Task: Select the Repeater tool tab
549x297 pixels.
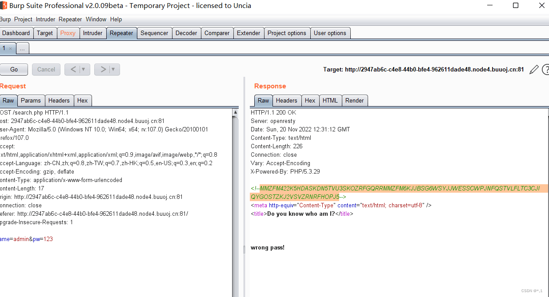Action: point(121,33)
